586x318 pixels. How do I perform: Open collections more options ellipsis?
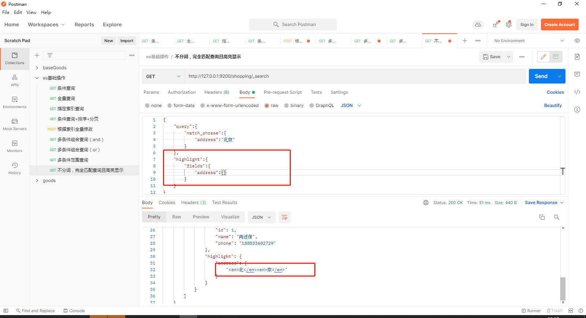click(x=132, y=55)
